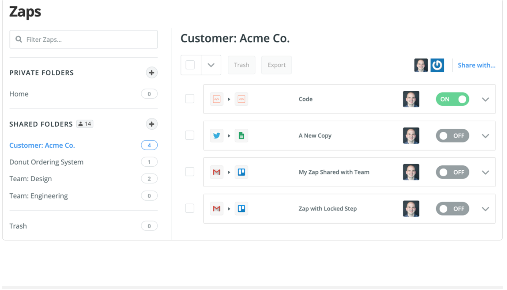
Task: Click the user avatar on A New Copy row
Action: (x=411, y=136)
